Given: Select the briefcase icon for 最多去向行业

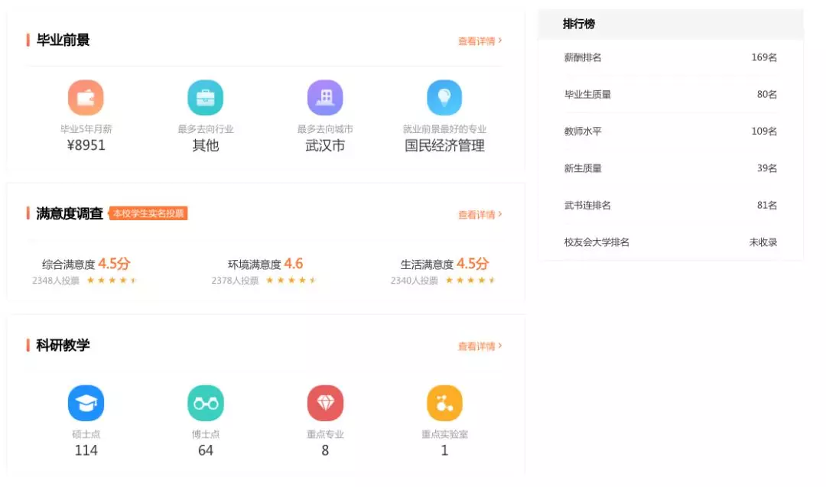Looking at the screenshot, I should click(205, 97).
